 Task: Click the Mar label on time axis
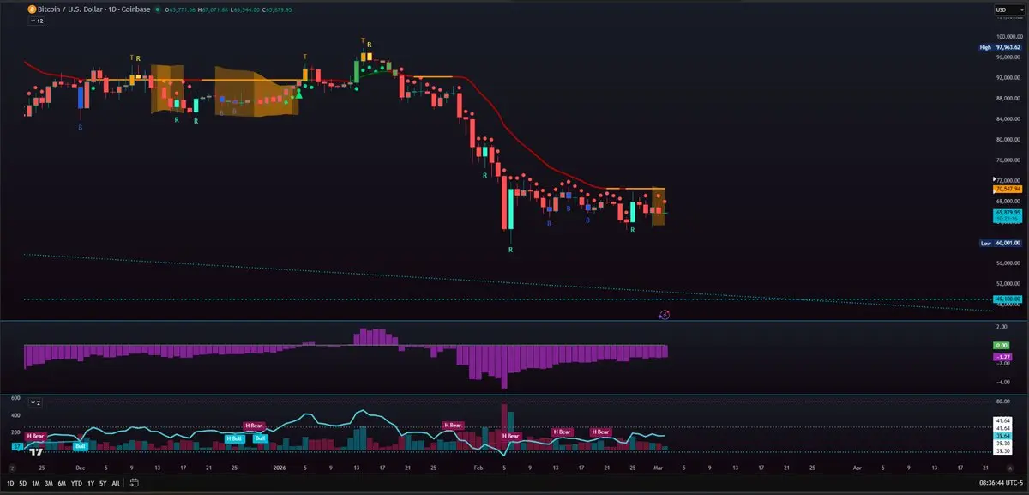[x=657, y=468]
